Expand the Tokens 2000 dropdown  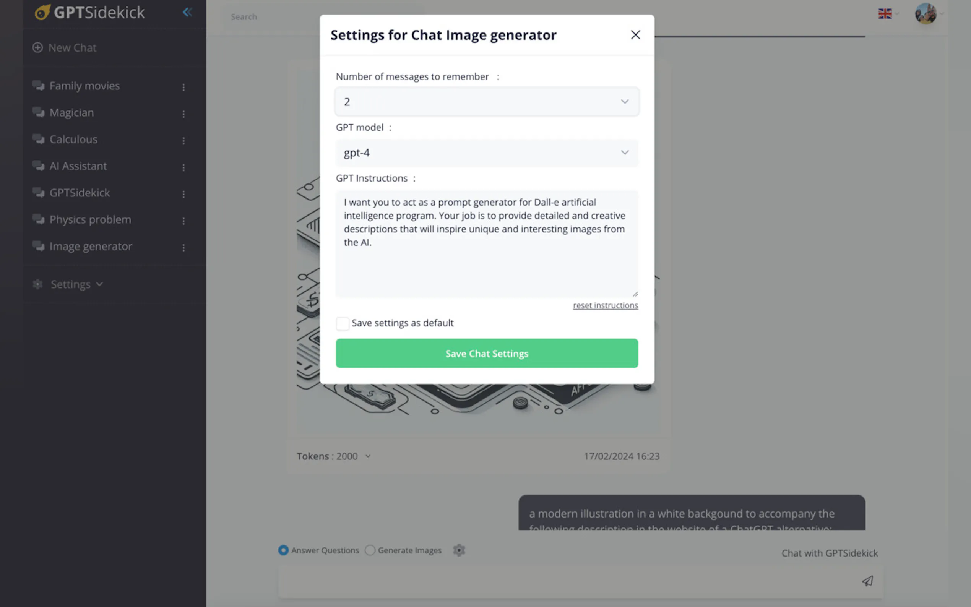pos(368,456)
